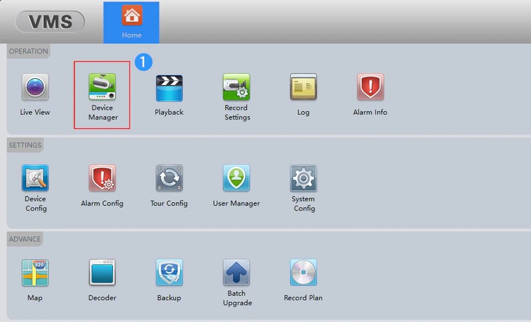Open Alarm Config settings
This screenshot has height=322, width=531.
coord(102,178)
